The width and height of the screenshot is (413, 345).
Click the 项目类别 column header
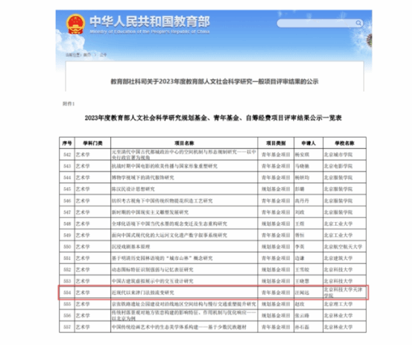pos(276,143)
